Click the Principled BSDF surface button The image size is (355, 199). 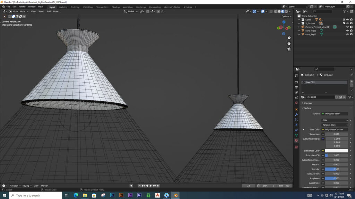(334, 114)
